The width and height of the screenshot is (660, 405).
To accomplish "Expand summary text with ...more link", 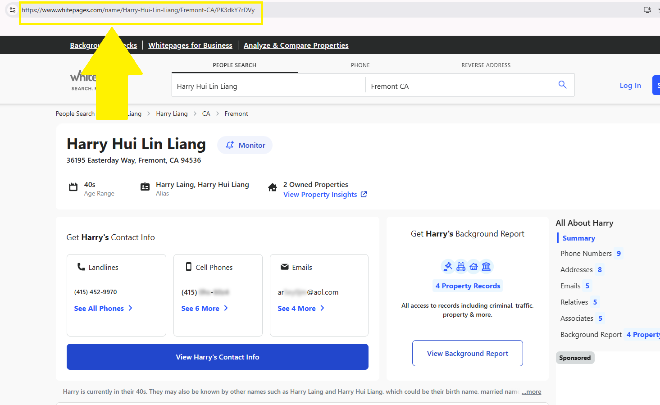I will (x=531, y=391).
